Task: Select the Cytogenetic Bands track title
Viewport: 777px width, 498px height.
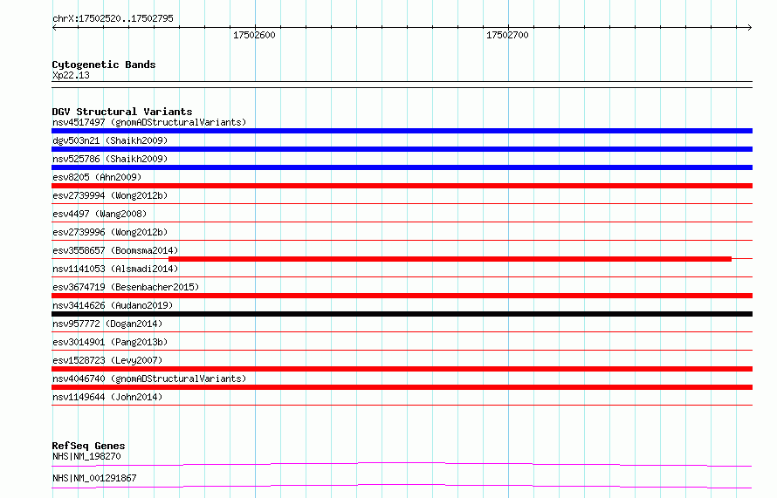Action: (104, 65)
